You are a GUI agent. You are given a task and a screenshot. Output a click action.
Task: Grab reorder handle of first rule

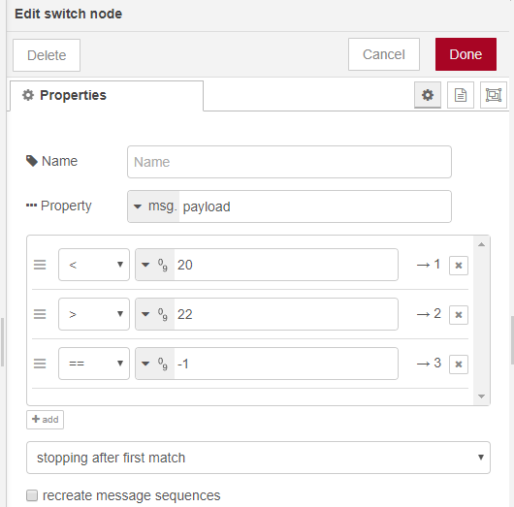click(x=40, y=265)
